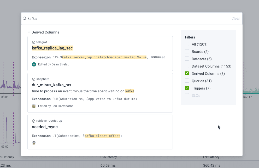Uncheck the Derived Columns (3) filter

187,74
